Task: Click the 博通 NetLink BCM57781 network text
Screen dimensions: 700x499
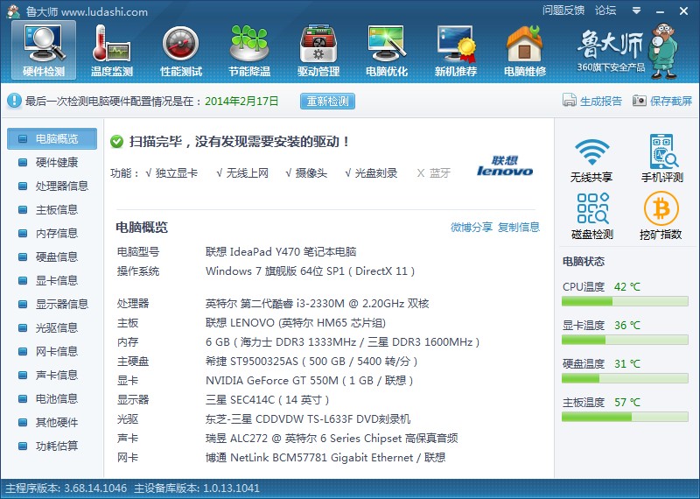Action: pos(325,458)
